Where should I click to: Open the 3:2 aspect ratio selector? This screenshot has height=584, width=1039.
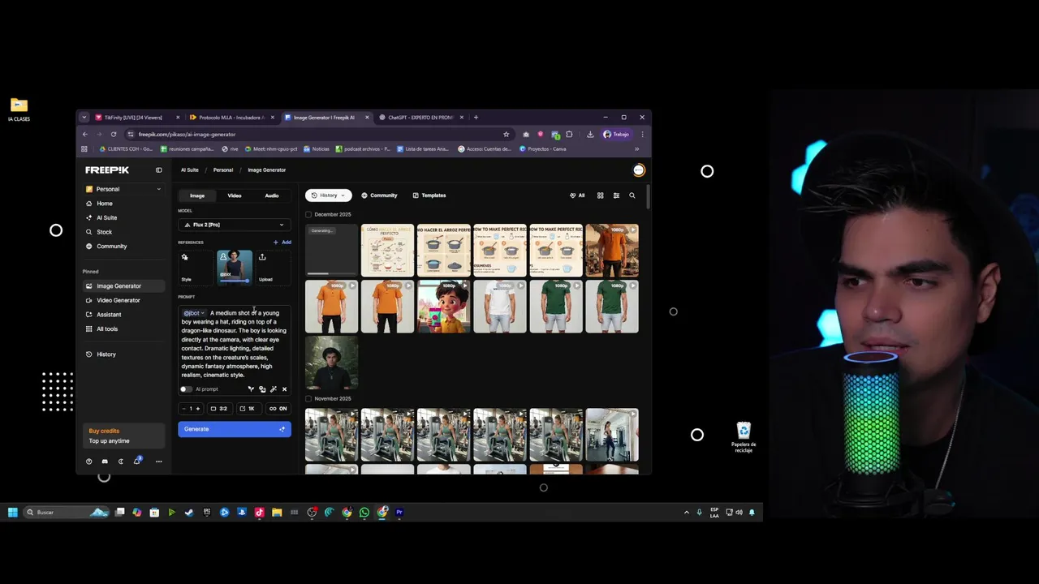(218, 409)
